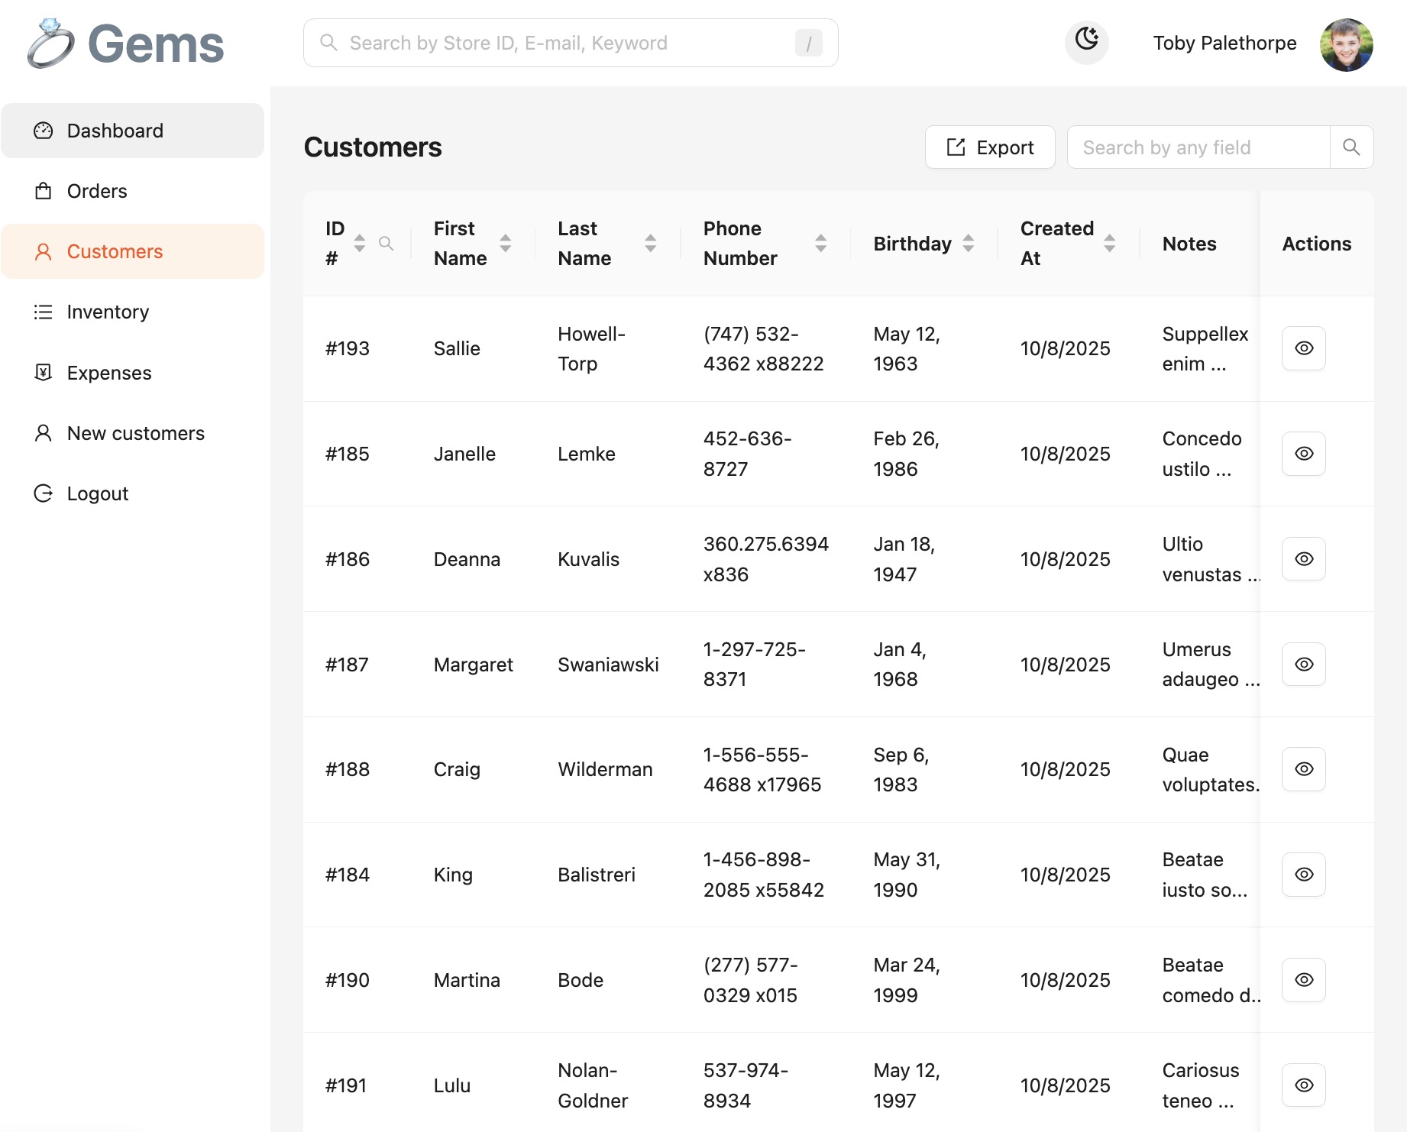Open eye icon for Martina Bode
The width and height of the screenshot is (1407, 1132).
1303,980
